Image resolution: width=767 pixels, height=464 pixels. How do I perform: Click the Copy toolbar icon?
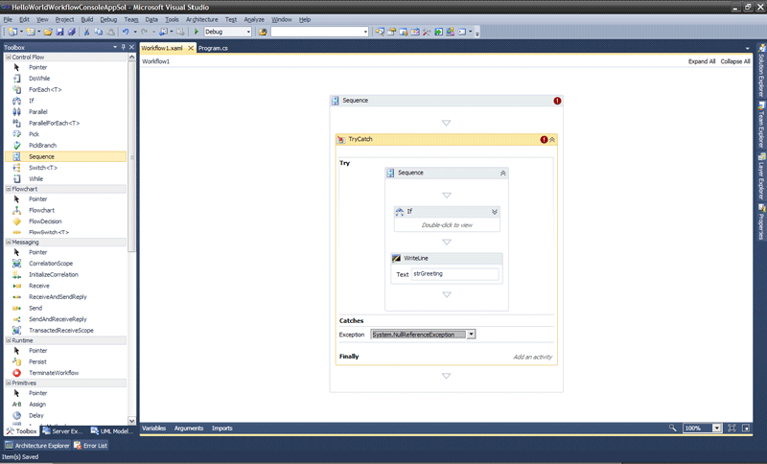pos(99,32)
